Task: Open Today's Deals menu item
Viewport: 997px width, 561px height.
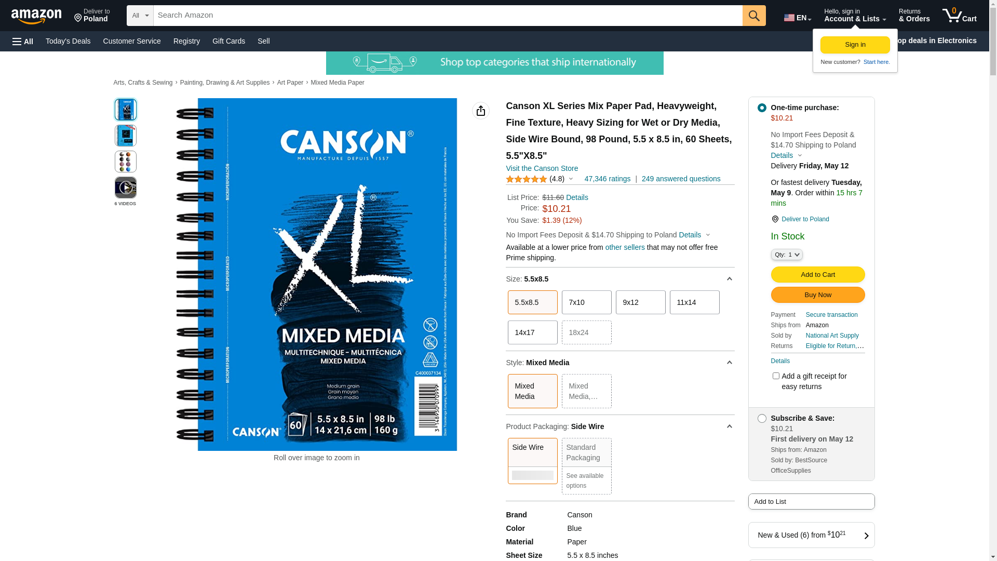Action: pyautogui.click(x=68, y=41)
